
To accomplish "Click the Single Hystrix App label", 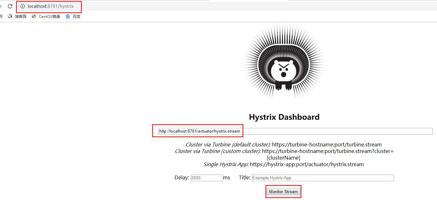I will (226, 164).
